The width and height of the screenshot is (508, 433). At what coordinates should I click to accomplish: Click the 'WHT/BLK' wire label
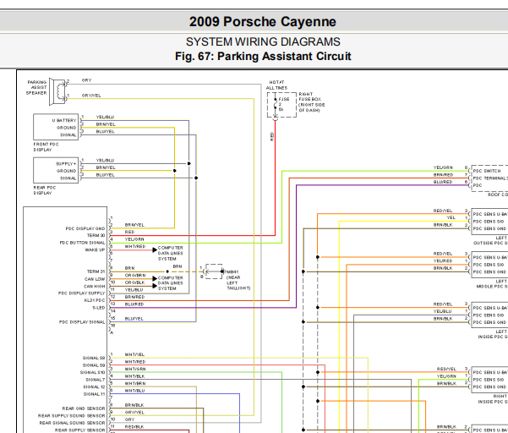coord(134,376)
